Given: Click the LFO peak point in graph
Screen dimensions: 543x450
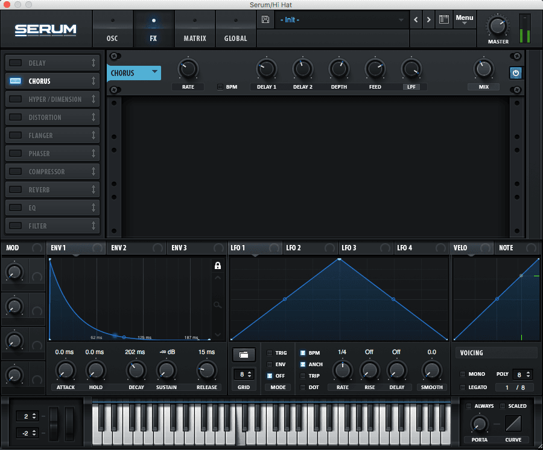Looking at the screenshot, I should [x=339, y=259].
